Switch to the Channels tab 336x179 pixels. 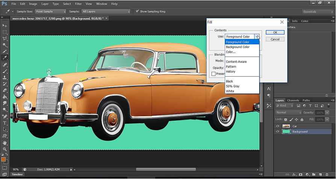coord(293,100)
